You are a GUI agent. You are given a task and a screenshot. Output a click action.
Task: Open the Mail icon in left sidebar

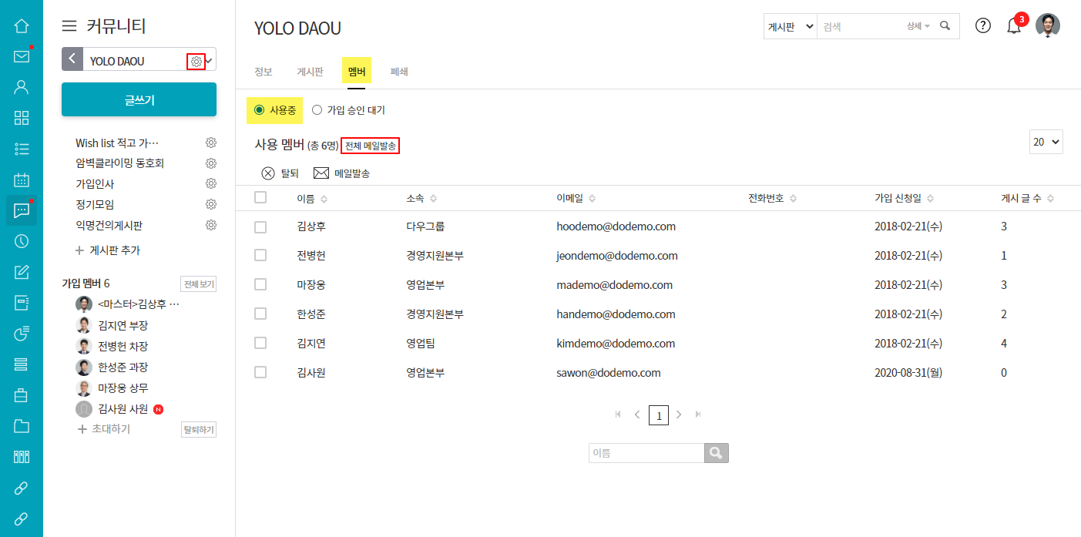22,56
